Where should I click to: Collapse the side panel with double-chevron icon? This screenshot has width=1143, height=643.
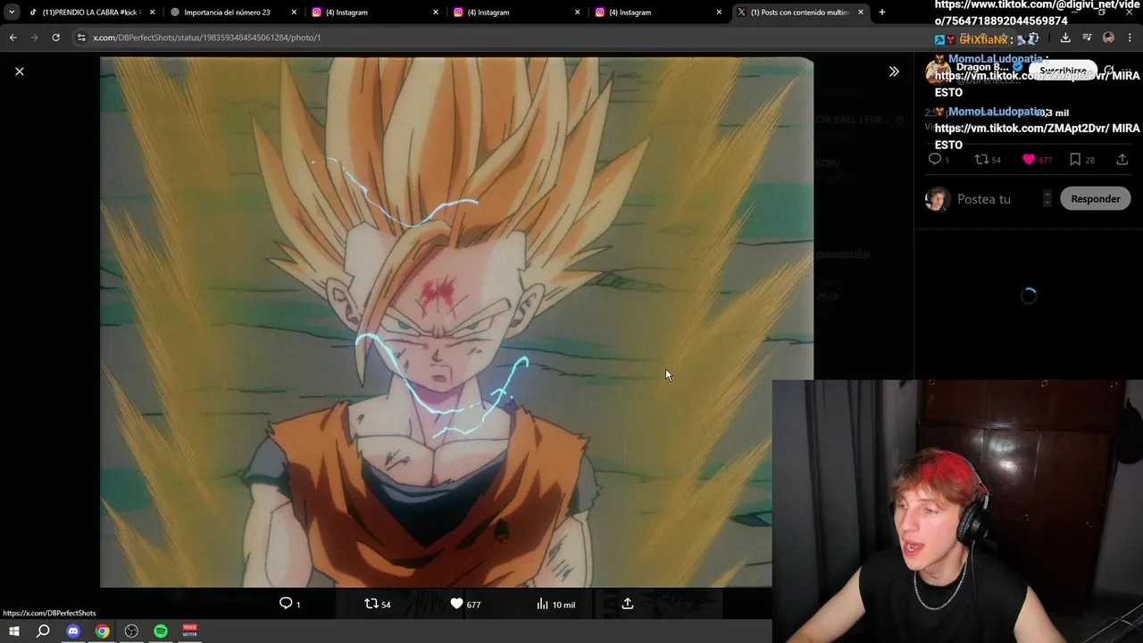point(894,71)
